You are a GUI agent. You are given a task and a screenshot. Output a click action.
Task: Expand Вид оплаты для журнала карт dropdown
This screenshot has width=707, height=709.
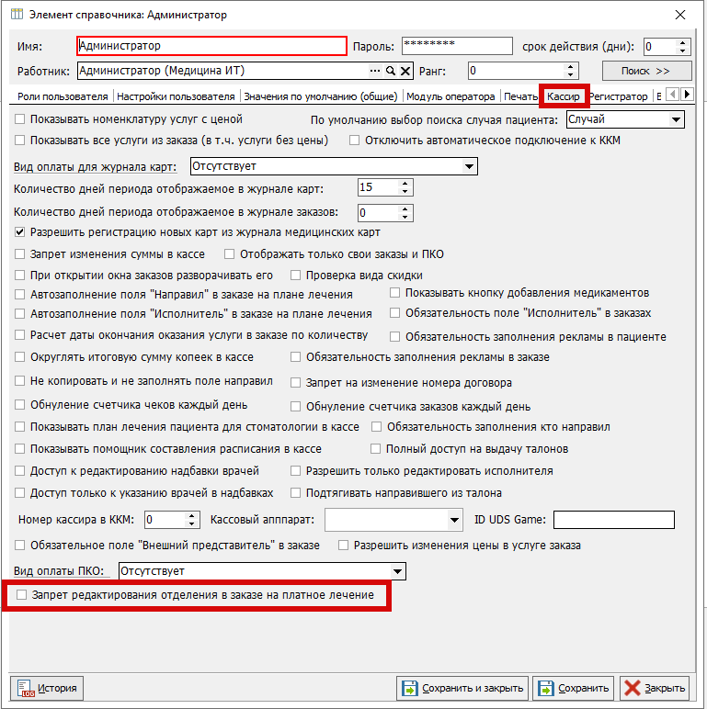tap(470, 166)
